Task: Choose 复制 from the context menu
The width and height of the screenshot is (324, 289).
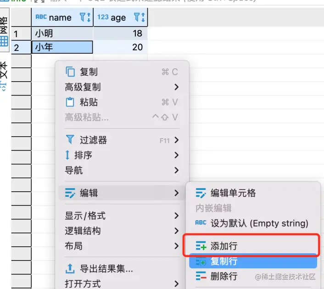Action: (x=122, y=72)
